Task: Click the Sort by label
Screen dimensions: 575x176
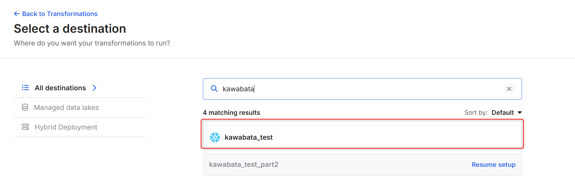Action: [x=476, y=113]
